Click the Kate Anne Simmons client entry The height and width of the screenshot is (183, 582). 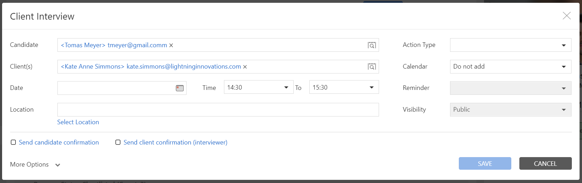pyautogui.click(x=151, y=66)
